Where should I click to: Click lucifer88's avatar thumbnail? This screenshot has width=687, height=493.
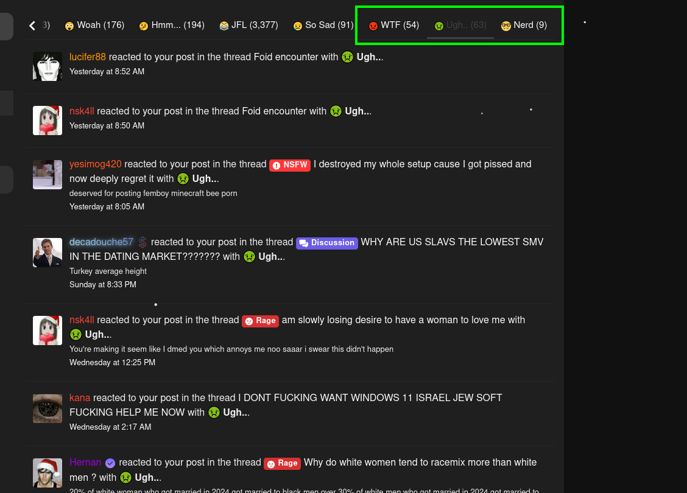point(48,66)
